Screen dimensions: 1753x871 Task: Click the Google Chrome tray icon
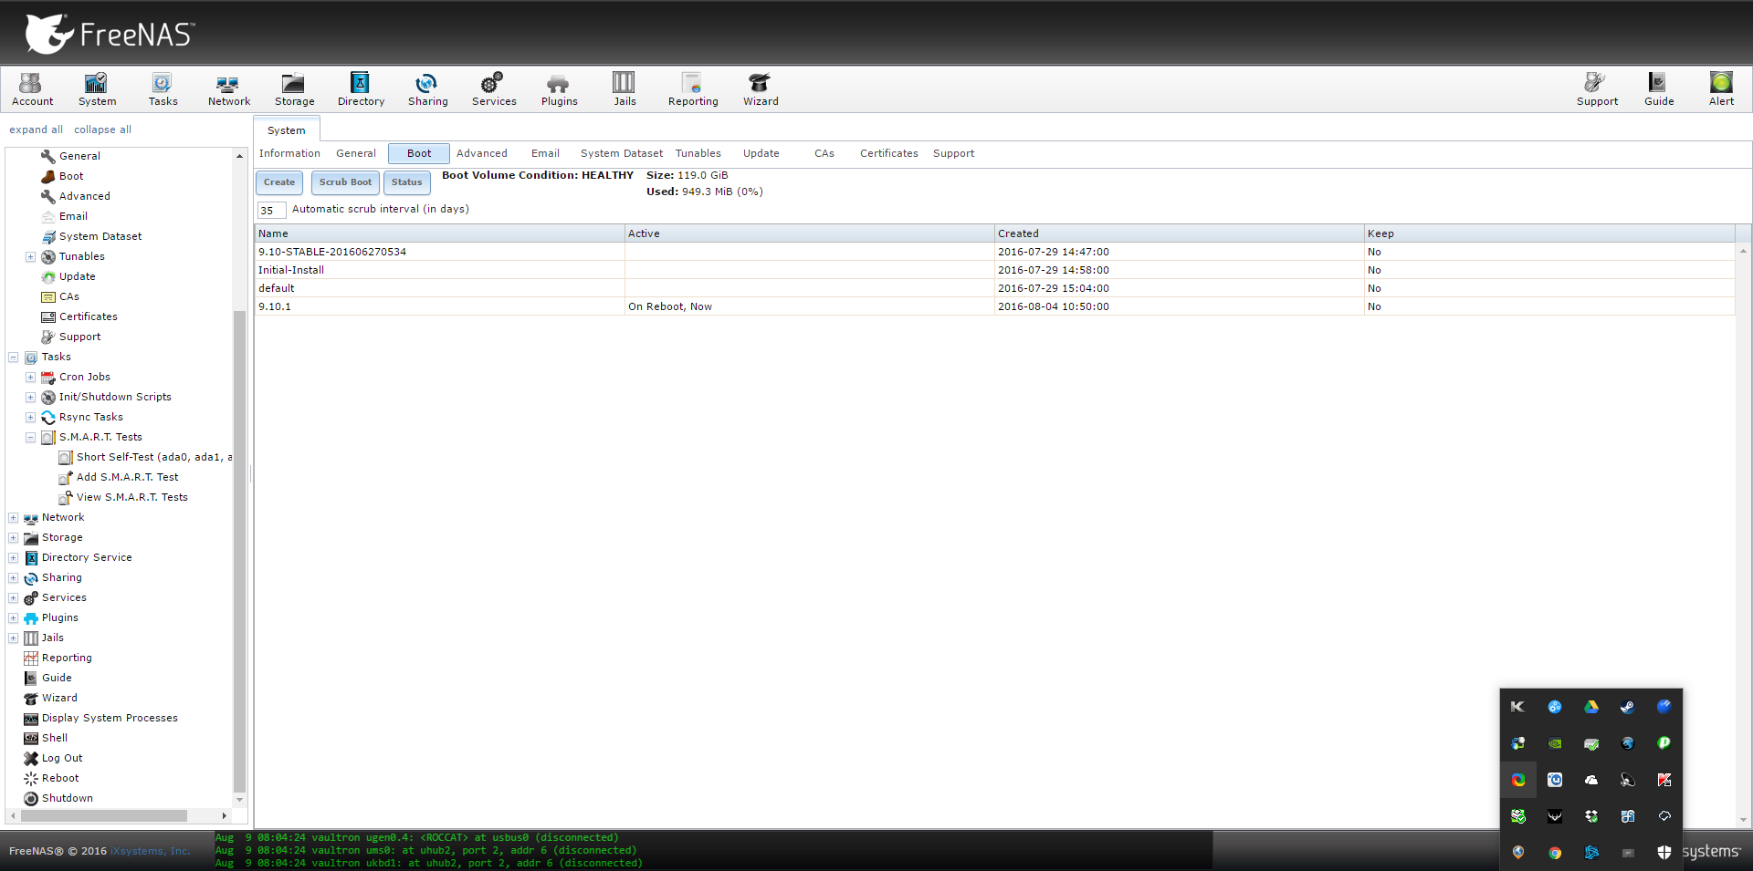coord(1555,853)
